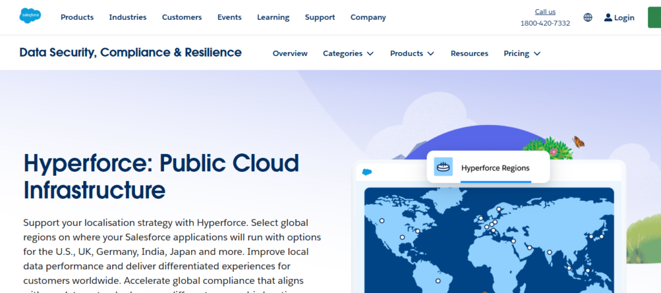Image resolution: width=661 pixels, height=293 pixels.
Task: Click the Hyperforce Regions cake icon
Action: coord(443,167)
